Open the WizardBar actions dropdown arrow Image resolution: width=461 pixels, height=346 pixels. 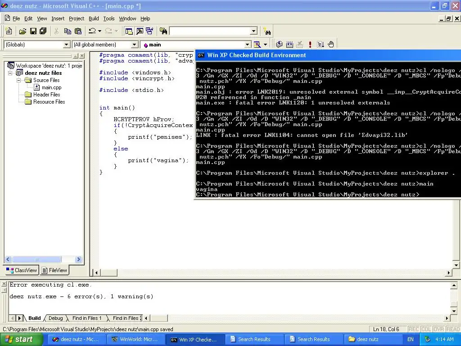265,45
